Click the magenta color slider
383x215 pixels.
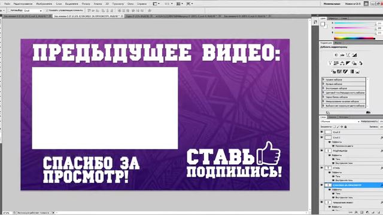tap(355, 28)
